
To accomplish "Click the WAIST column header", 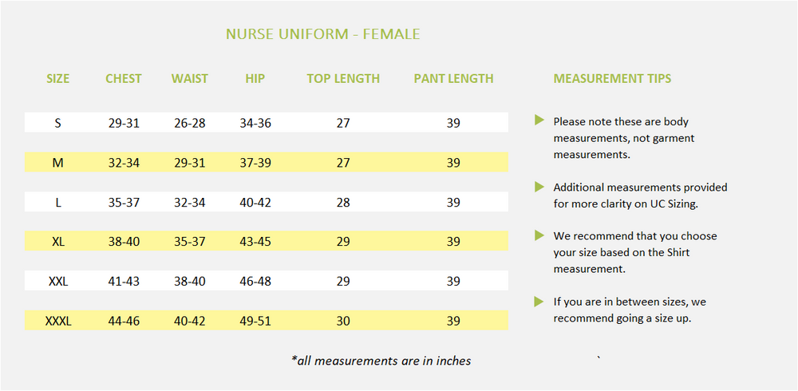I will point(190,79).
